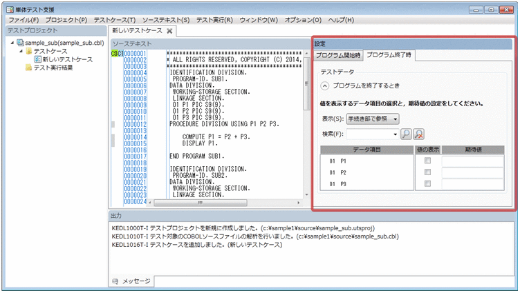Click the 新しいテストケース item icon in tree
The height and width of the screenshot is (293, 520).
[38, 59]
